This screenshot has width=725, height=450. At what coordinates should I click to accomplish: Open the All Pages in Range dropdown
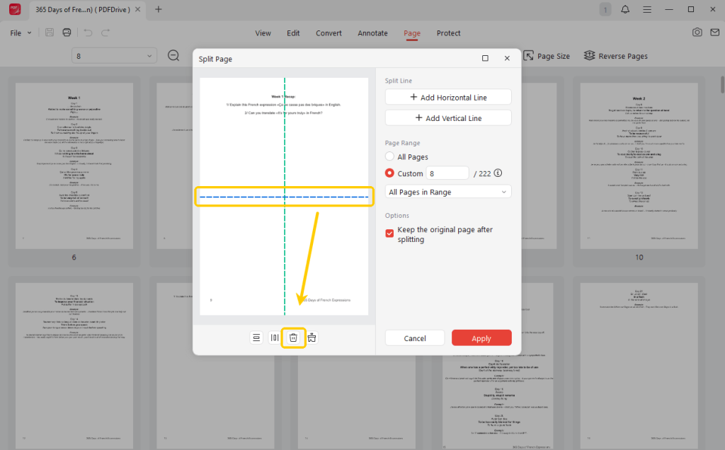coord(447,191)
